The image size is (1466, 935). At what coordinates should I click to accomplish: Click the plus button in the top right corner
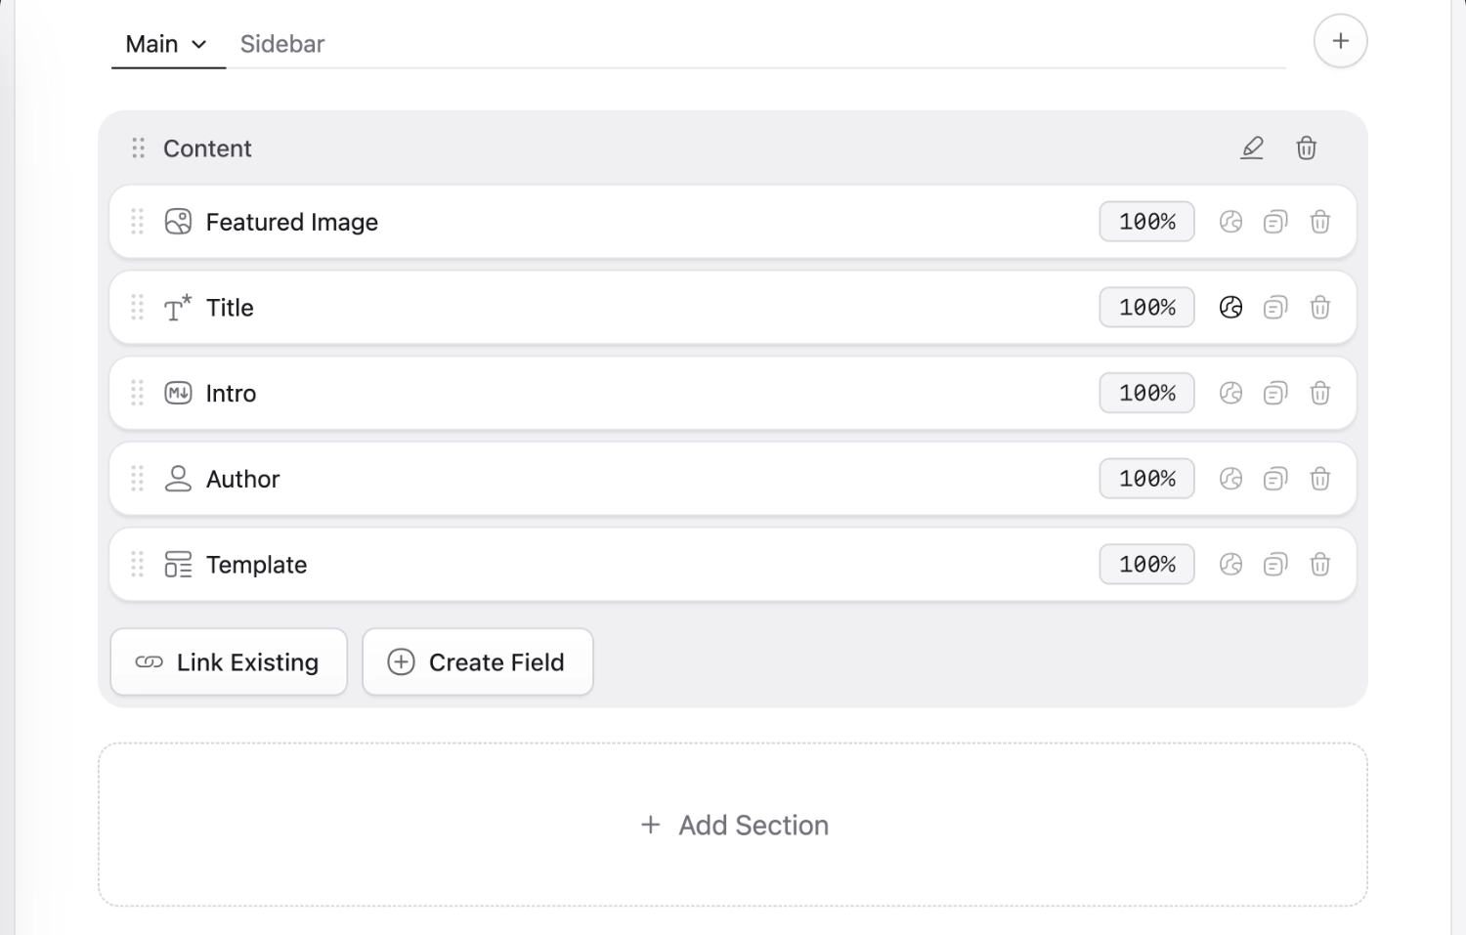(x=1340, y=40)
